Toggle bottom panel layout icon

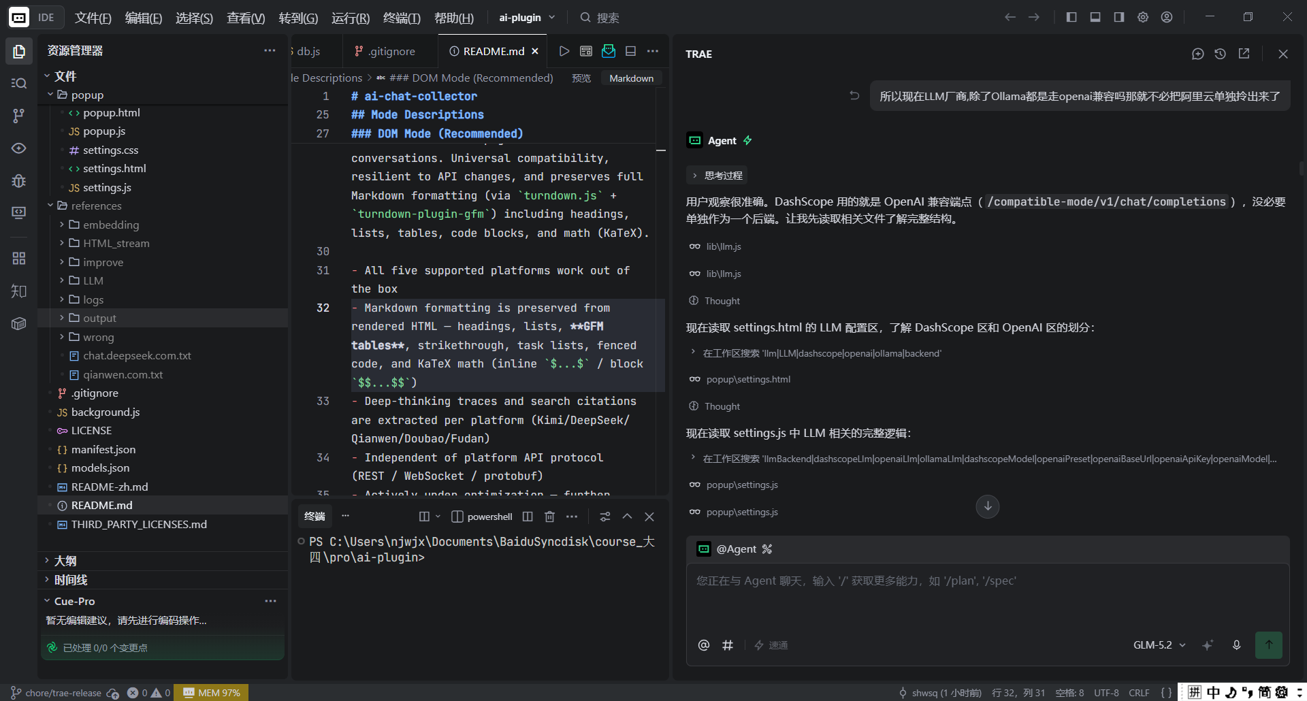tap(1095, 17)
